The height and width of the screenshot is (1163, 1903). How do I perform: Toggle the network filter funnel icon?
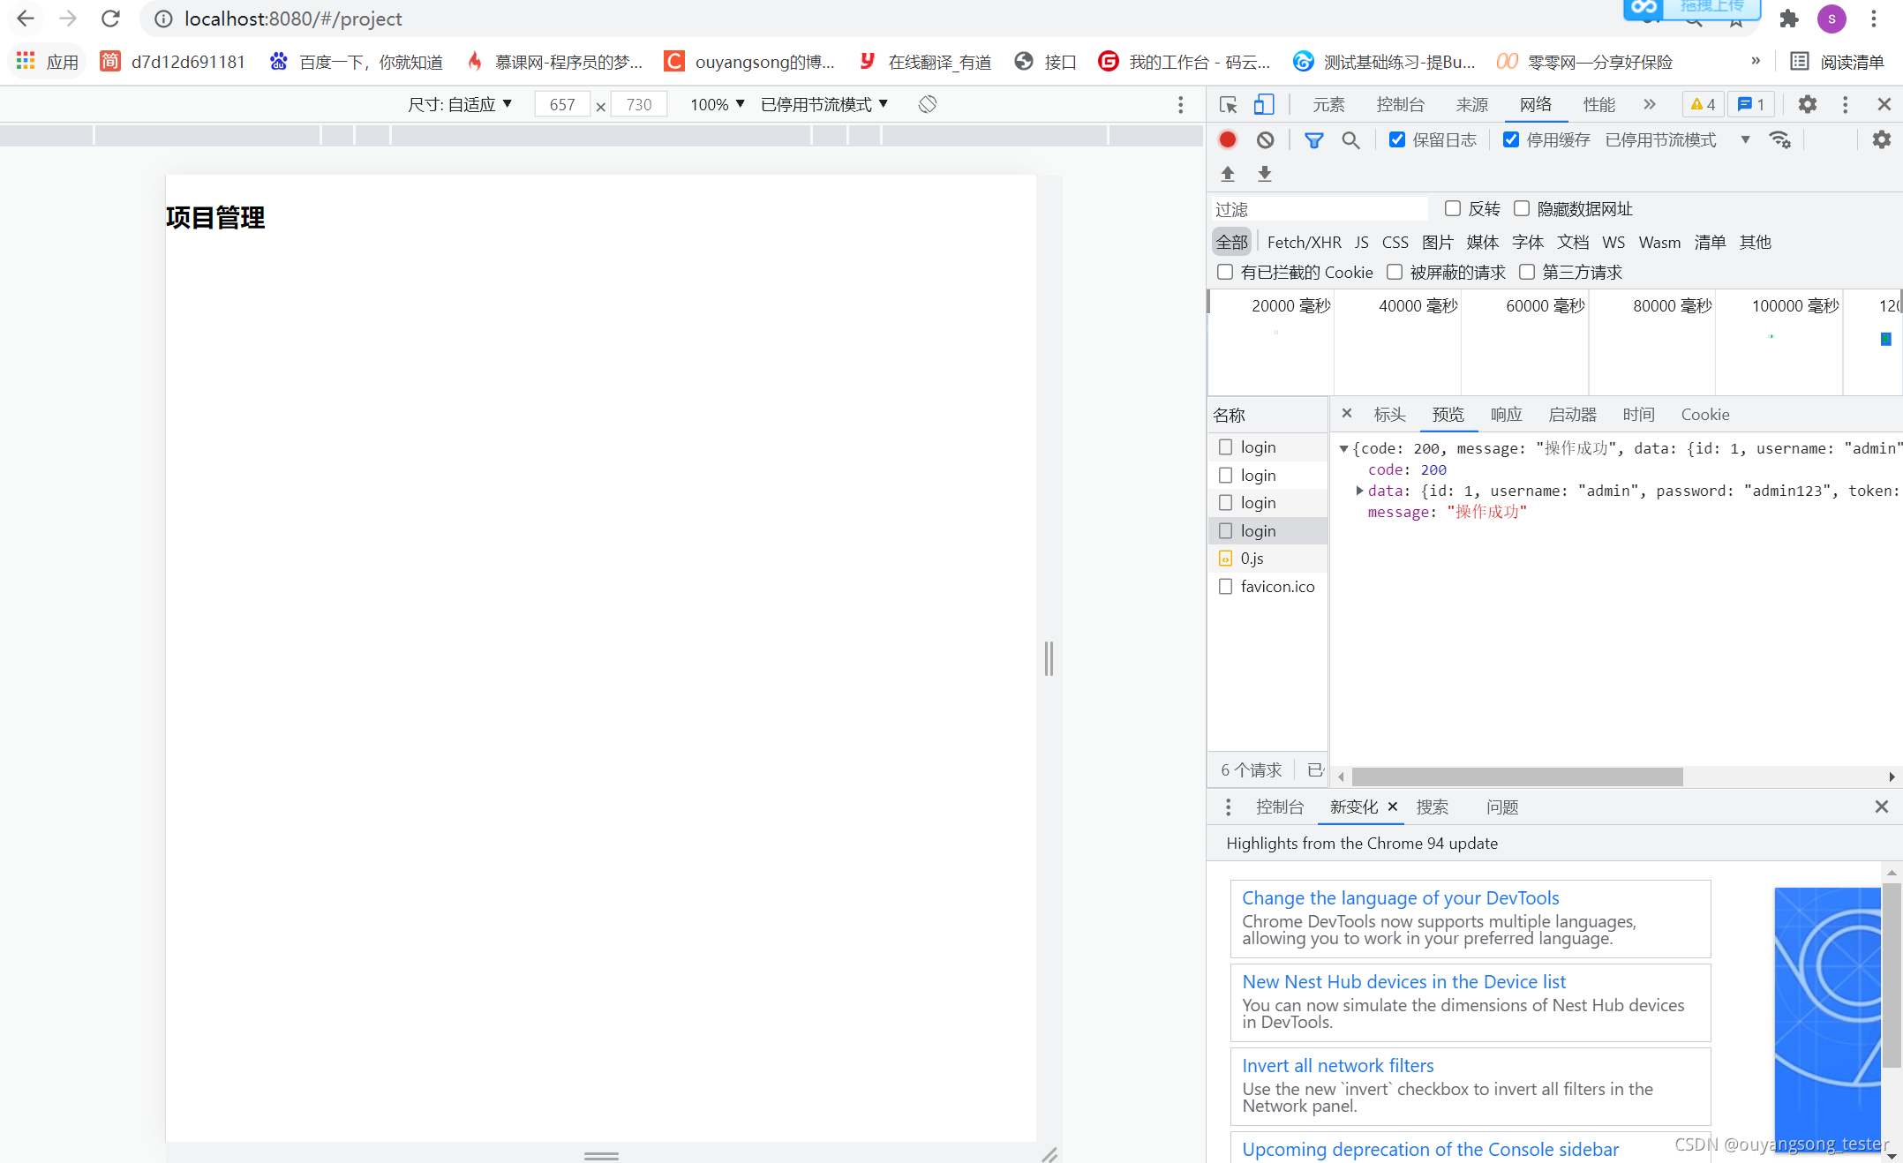pos(1313,139)
